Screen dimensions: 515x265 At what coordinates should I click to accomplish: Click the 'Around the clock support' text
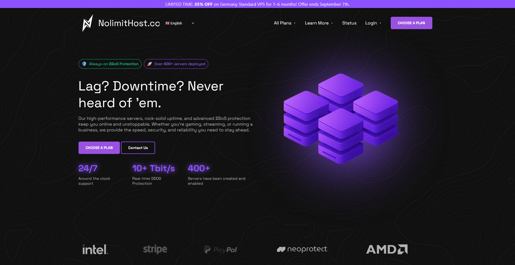[x=94, y=181]
